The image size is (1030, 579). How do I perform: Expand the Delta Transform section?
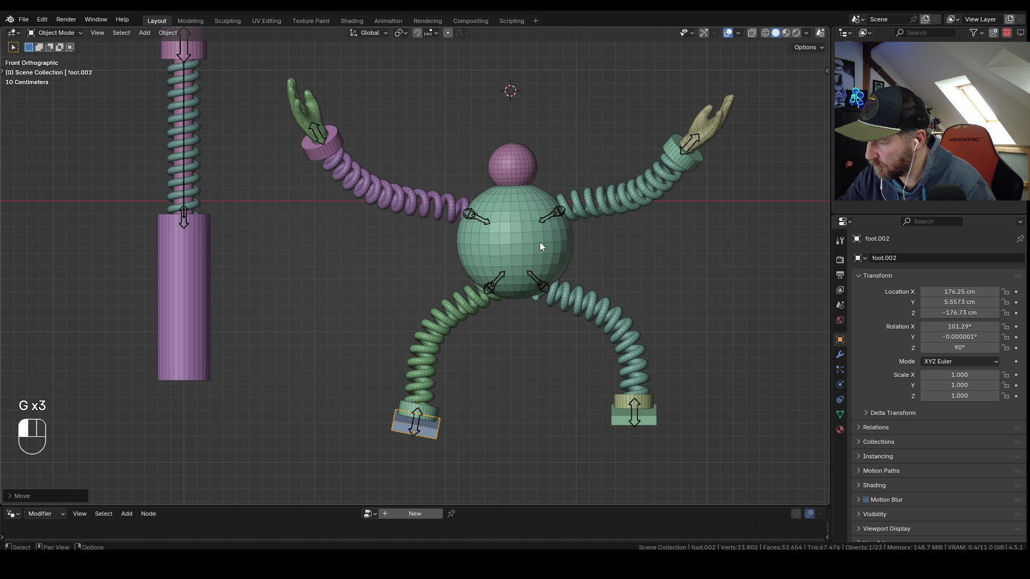pyautogui.click(x=893, y=413)
